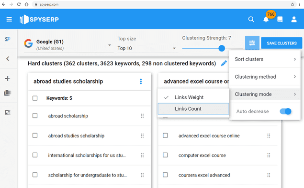Choose Links Count clustering mode

click(x=193, y=109)
